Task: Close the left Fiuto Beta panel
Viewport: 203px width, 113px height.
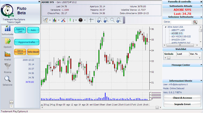Action: (x=39, y=2)
